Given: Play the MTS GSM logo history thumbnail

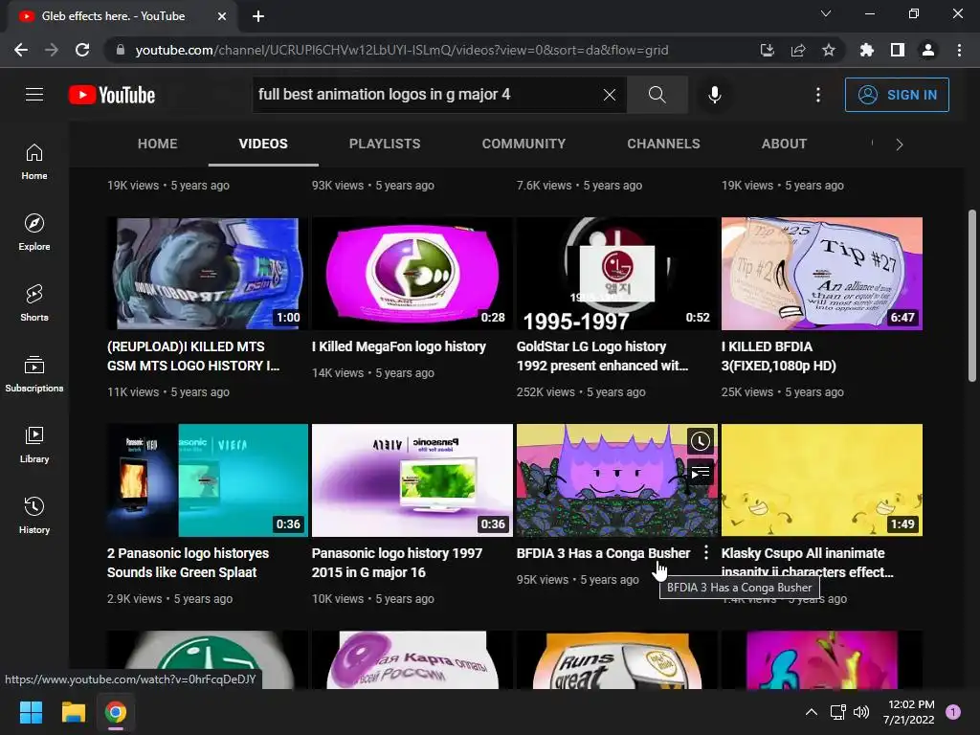Looking at the screenshot, I should [207, 273].
